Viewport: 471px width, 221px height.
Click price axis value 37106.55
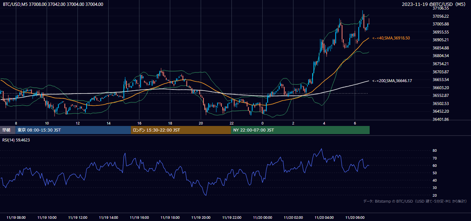441,8
